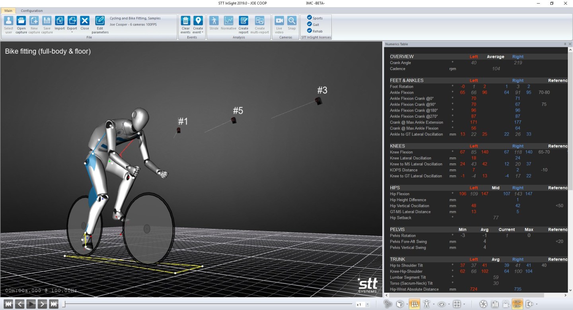This screenshot has height=310, width=573.
Task: Jump to last frame playback button
Action: pyautogui.click(x=54, y=304)
